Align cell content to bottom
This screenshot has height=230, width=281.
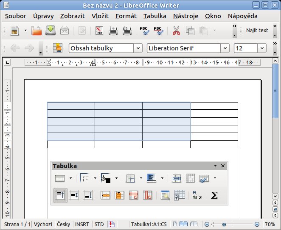pyautogui.click(x=88, y=195)
